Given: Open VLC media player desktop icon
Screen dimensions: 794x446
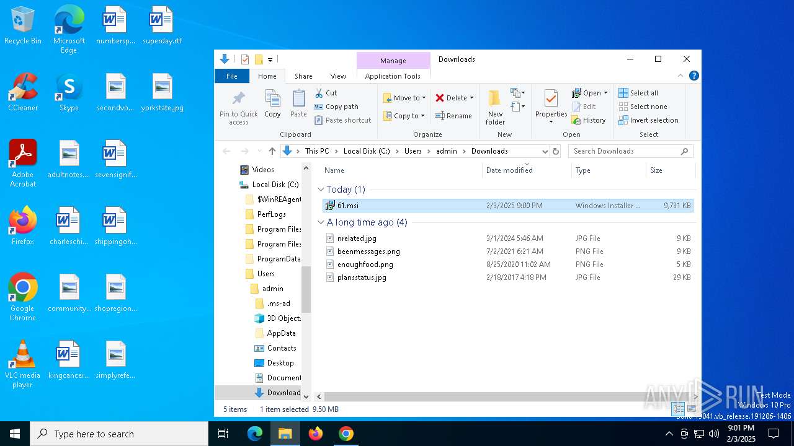Looking at the screenshot, I should pos(22,365).
